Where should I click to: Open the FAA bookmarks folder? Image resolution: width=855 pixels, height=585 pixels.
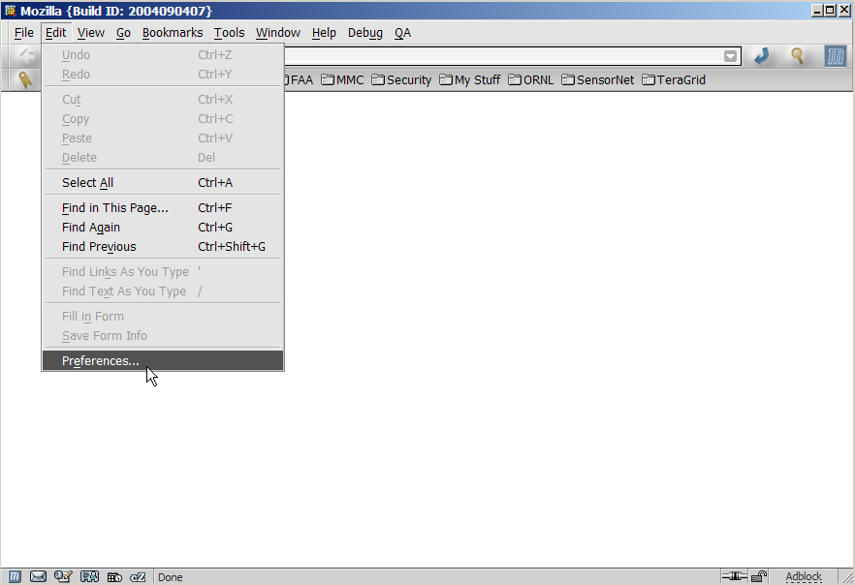tap(299, 80)
